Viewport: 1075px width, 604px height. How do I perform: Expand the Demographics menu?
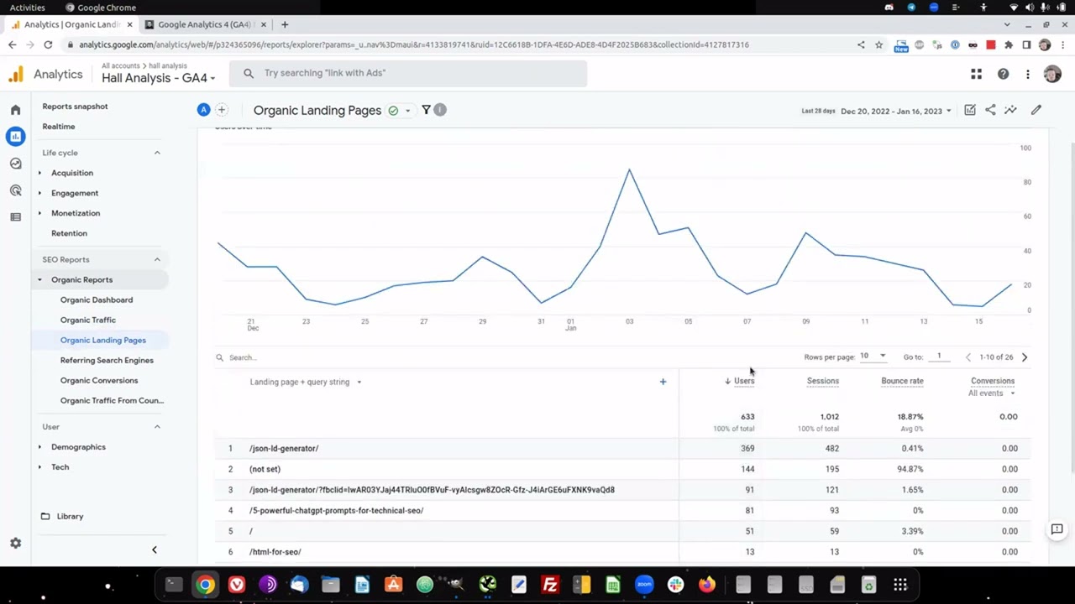(39, 447)
